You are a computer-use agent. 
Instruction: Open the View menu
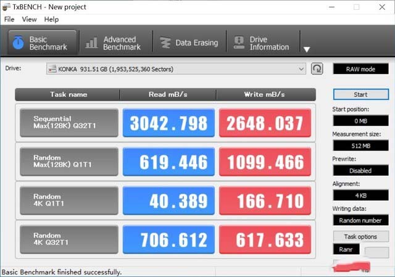coord(29,19)
